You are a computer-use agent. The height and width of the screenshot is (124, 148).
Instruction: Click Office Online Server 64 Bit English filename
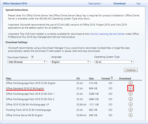click(x=24, y=115)
